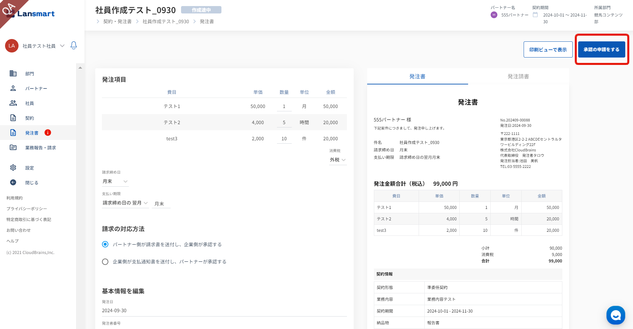633x329 pixels.
Task: Open the 請求締め日の翌月 payment term dropdown
Action: tap(125, 203)
